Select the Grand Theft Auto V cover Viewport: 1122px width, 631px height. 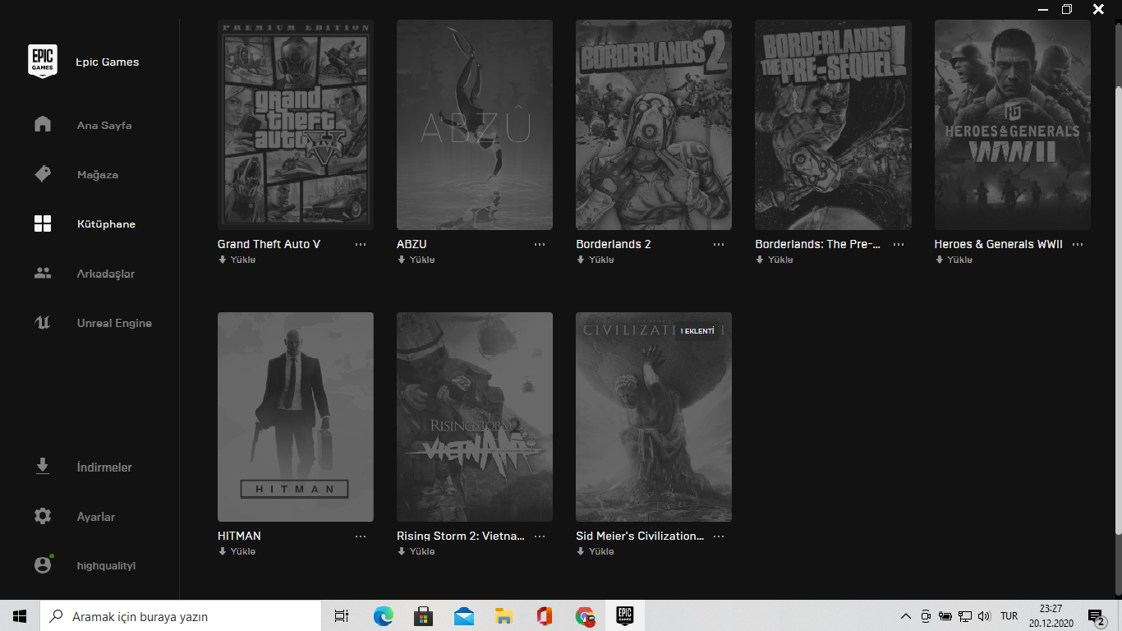[296, 125]
